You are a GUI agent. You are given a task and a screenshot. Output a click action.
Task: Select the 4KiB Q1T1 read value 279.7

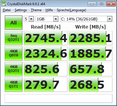pos(46,85)
